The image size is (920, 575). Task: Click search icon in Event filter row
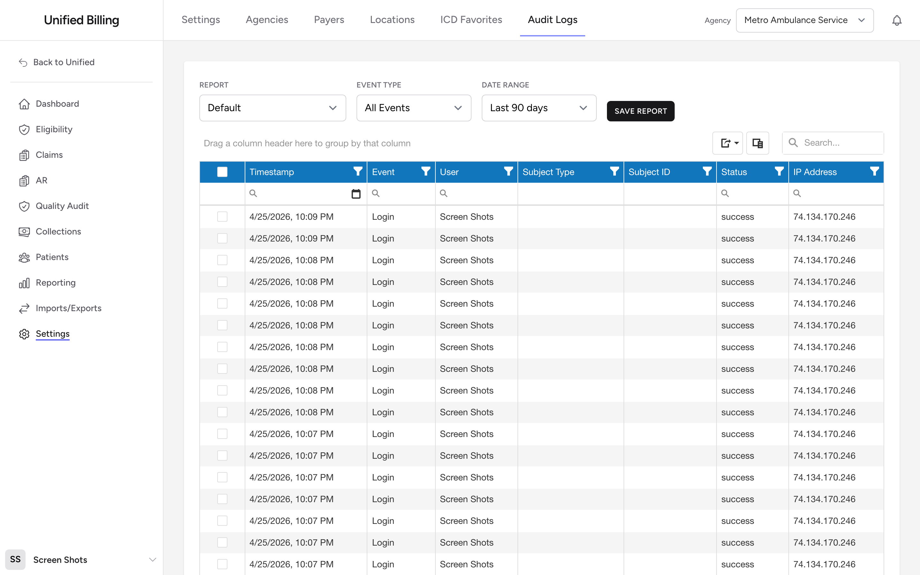tap(376, 194)
